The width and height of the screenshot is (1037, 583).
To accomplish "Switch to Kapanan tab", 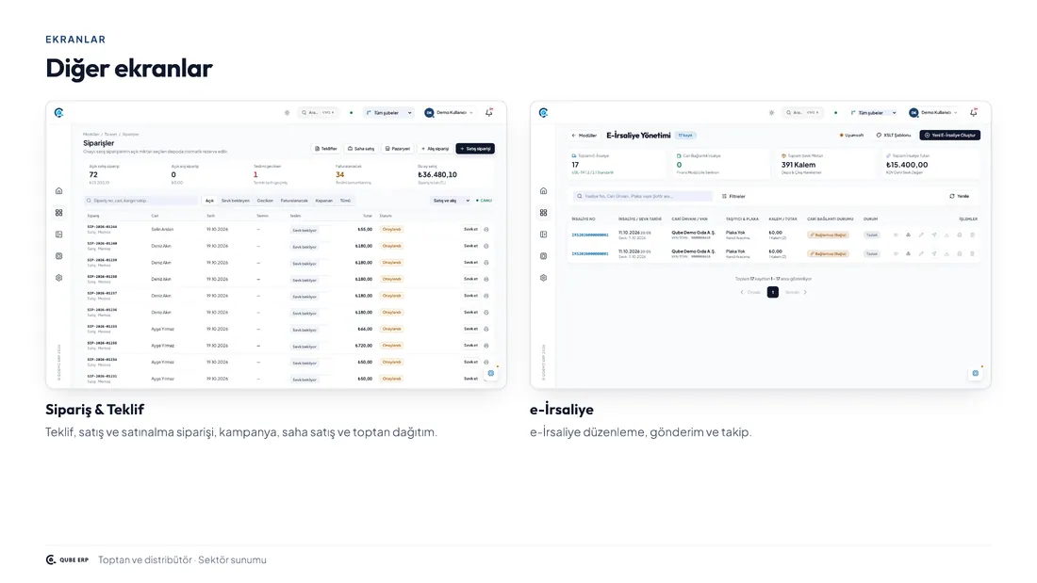I will (x=324, y=201).
